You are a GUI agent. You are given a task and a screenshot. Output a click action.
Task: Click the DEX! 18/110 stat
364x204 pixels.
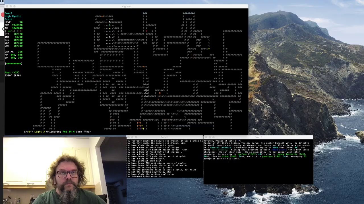(13, 43)
